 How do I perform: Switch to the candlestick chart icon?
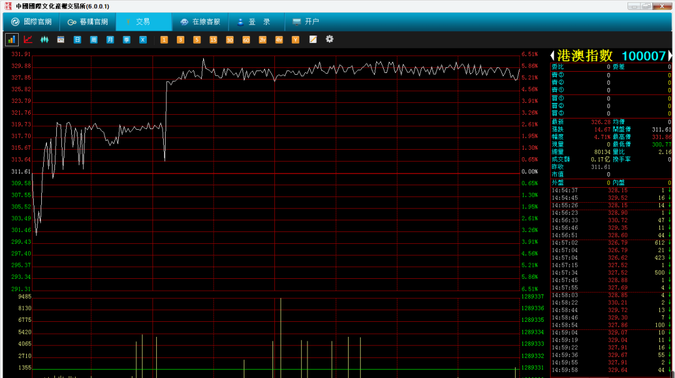[44, 39]
